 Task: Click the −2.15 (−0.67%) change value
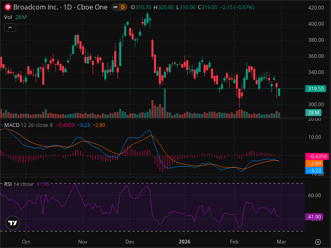tap(237, 7)
